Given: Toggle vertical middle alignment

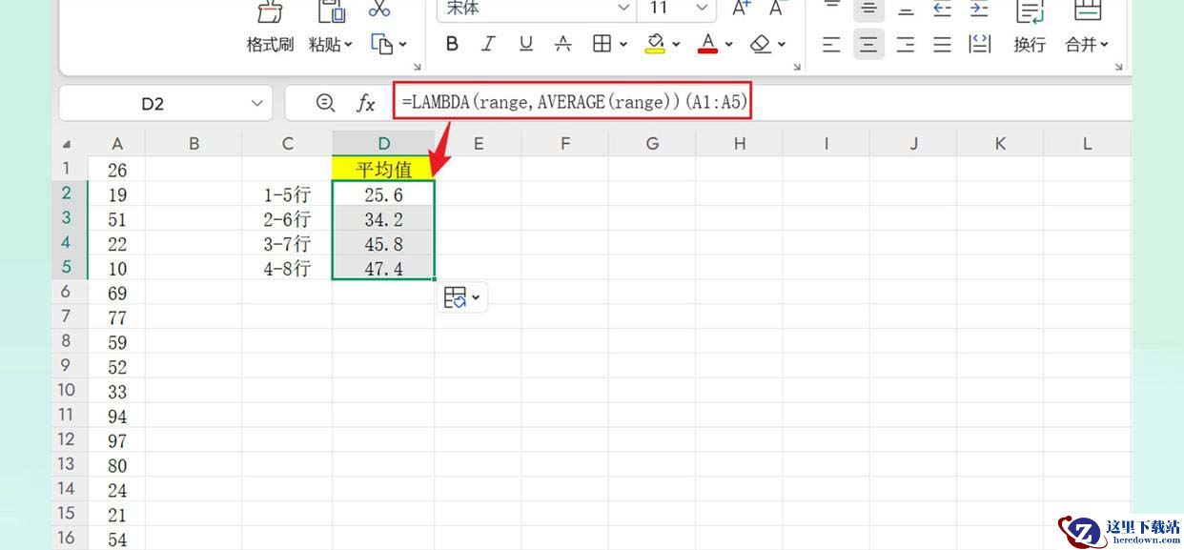Looking at the screenshot, I should 868,9.
